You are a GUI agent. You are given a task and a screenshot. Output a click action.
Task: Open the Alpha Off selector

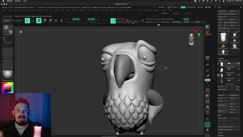[8, 53]
